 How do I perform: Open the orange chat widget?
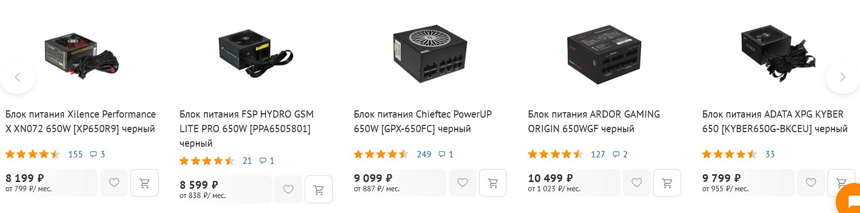tap(849, 200)
